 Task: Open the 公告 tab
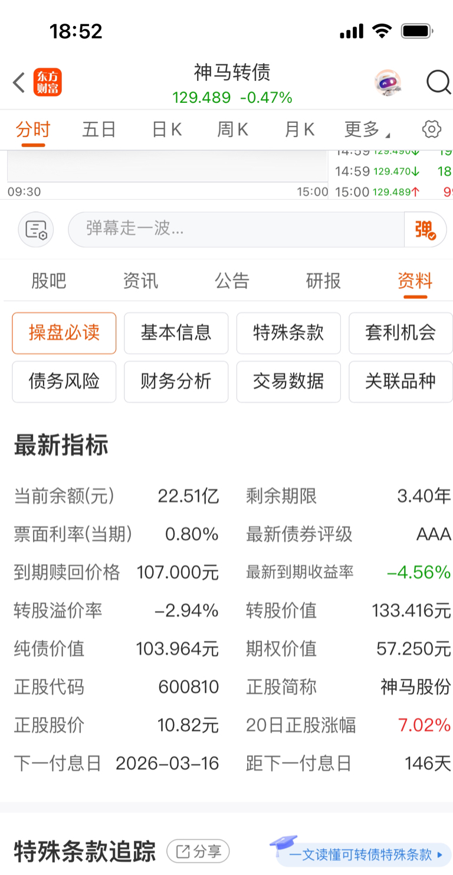point(232,281)
